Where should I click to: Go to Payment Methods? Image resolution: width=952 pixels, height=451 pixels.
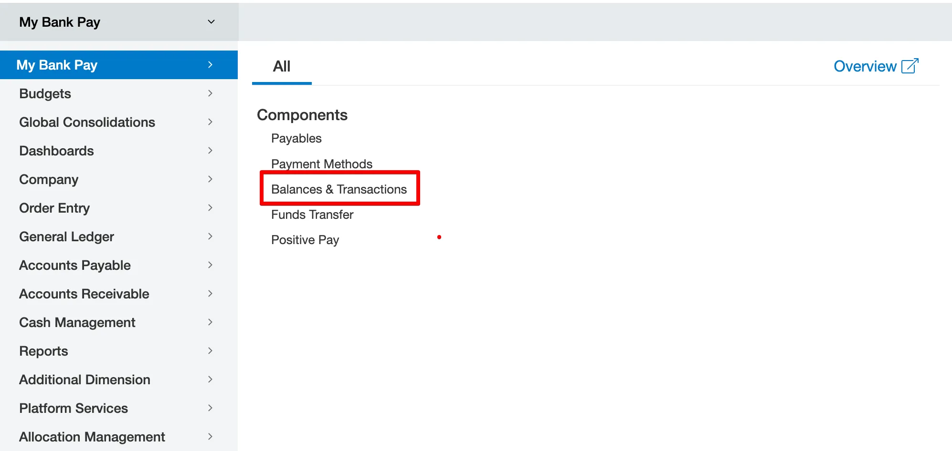(322, 164)
